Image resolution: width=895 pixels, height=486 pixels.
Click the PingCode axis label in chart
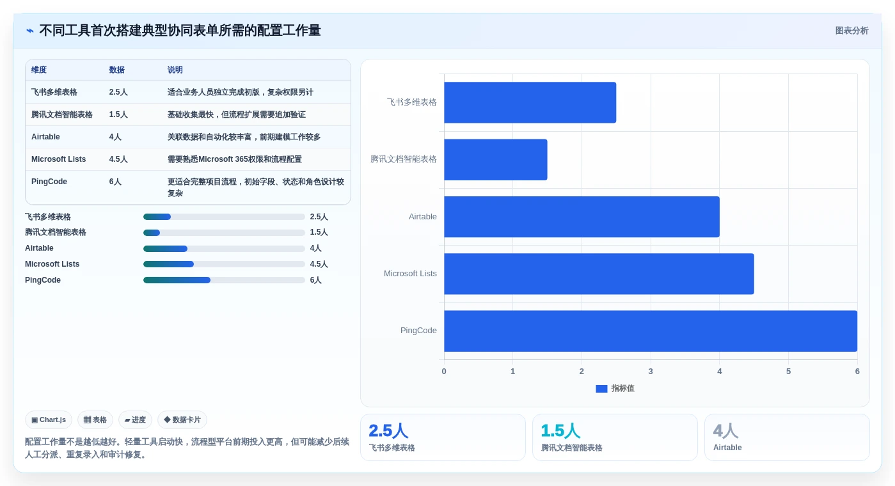(x=418, y=331)
